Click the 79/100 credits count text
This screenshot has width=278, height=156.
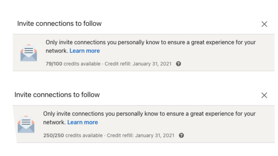54,64
